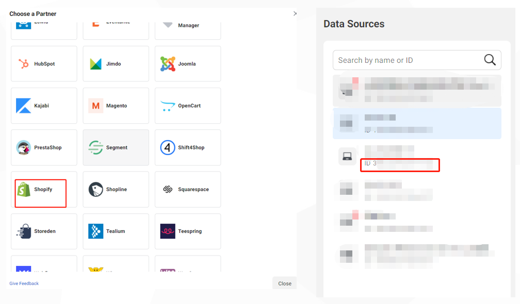Click the Teespring label text
This screenshot has width=520, height=304.
pos(190,231)
